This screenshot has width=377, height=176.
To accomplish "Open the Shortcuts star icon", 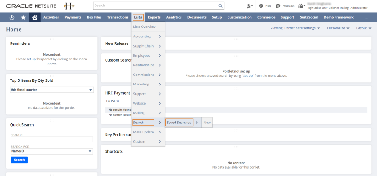I will coord(23,17).
